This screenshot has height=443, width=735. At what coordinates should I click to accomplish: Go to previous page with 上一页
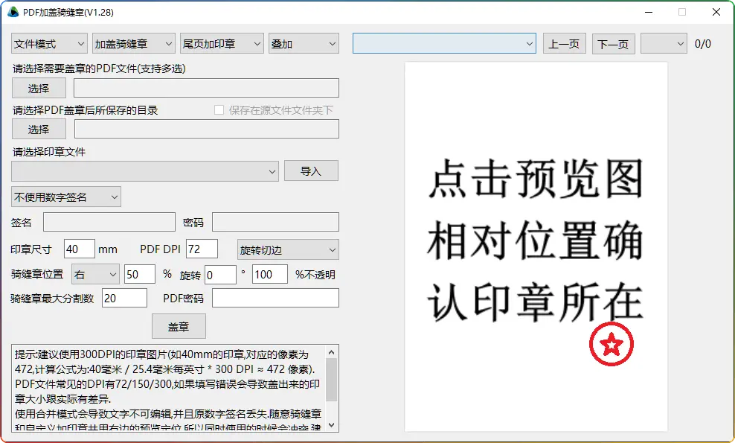pos(565,44)
